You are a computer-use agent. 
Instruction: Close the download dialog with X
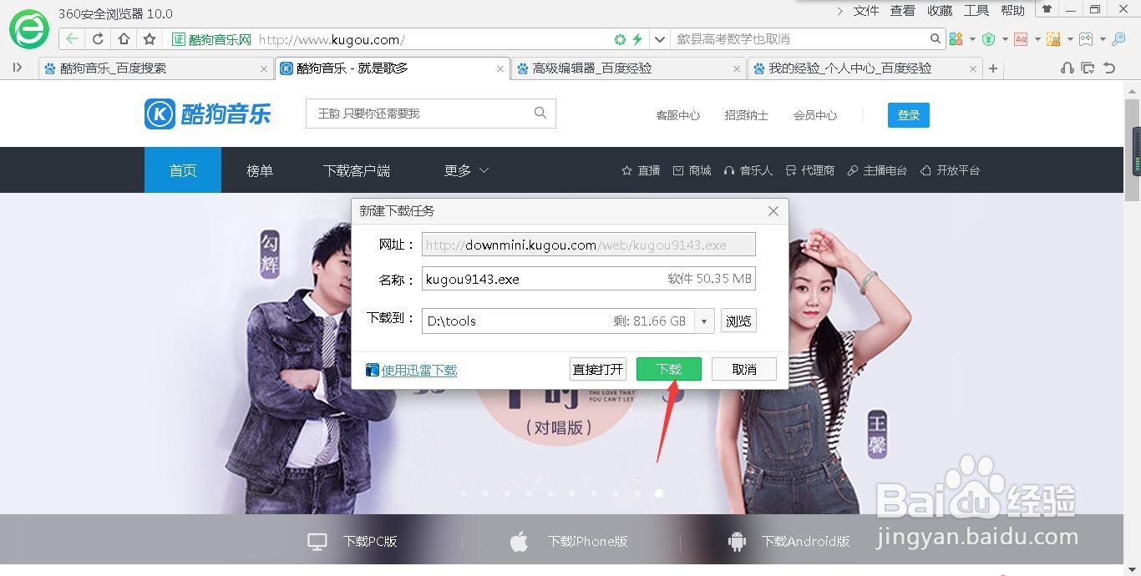pos(773,211)
